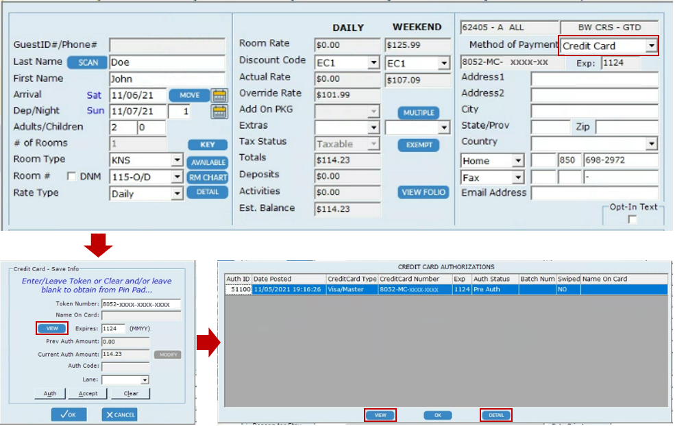The image size is (675, 426).
Task: Open the Departure date calendar icon
Action: 219,112
